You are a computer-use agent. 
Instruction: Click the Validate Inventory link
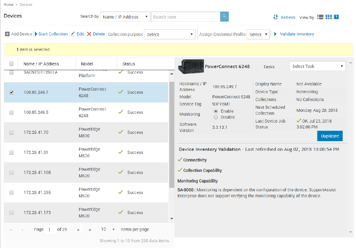click(x=297, y=34)
